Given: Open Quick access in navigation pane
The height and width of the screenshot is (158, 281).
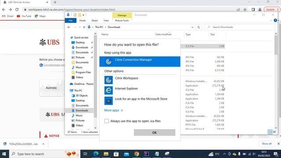Looking at the screenshot, I should pos(81,38).
